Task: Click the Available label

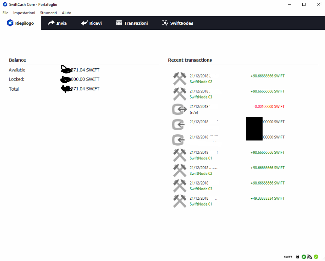Action: 17,70
